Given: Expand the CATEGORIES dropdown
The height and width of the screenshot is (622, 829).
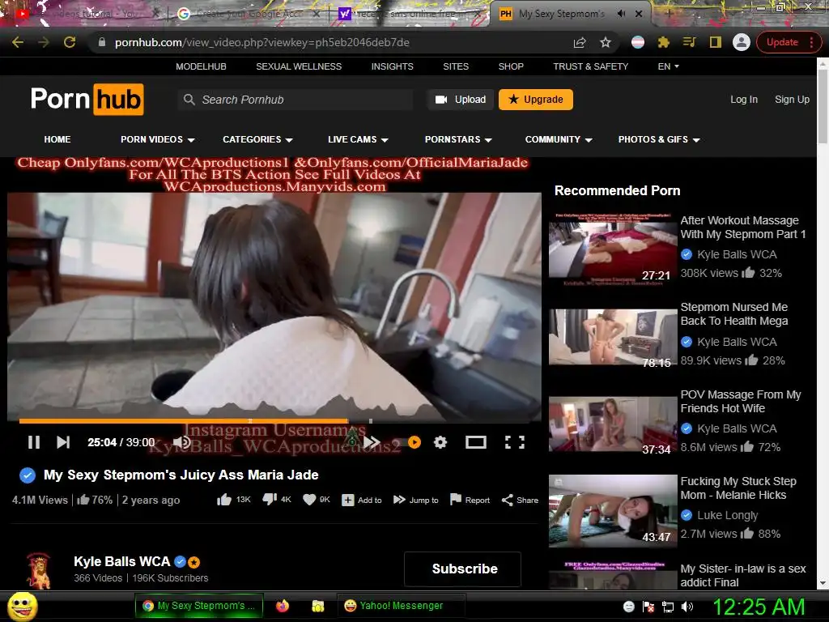Looking at the screenshot, I should coord(257,139).
